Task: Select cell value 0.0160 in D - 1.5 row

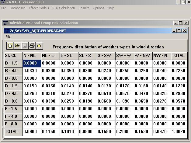Action: (143, 86)
